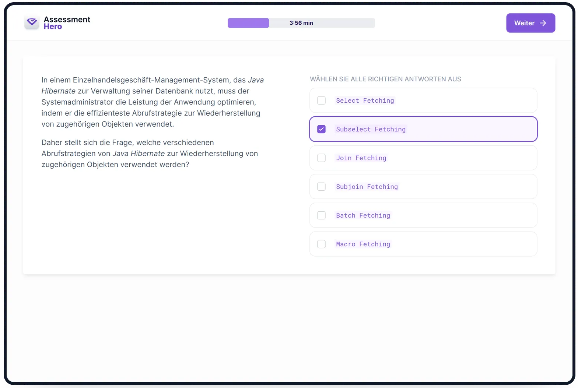This screenshot has height=388, width=578.
Task: Click the 'Select Fetching' answer label
Action: pos(365,100)
